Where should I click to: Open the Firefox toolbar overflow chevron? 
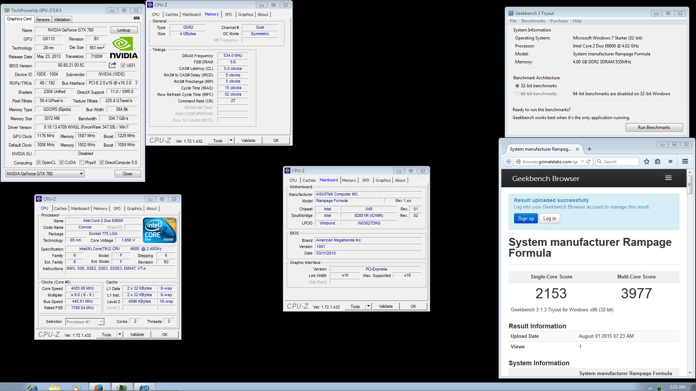pyautogui.click(x=670, y=161)
